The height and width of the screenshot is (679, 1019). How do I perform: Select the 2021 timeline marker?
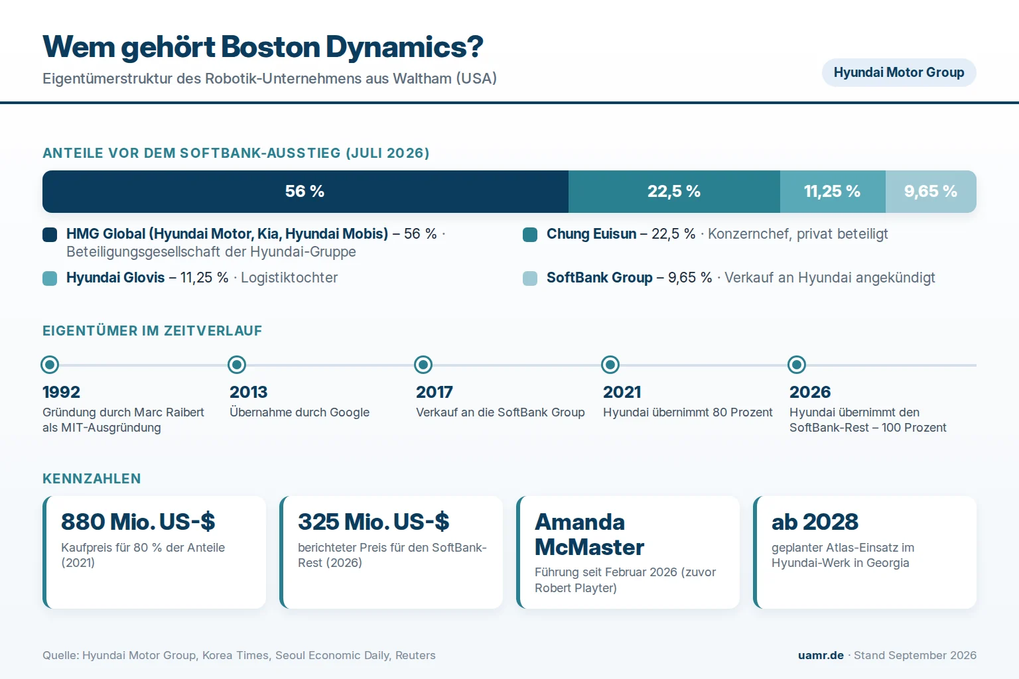[610, 365]
